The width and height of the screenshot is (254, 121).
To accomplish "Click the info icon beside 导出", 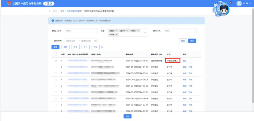I will click(102, 47).
